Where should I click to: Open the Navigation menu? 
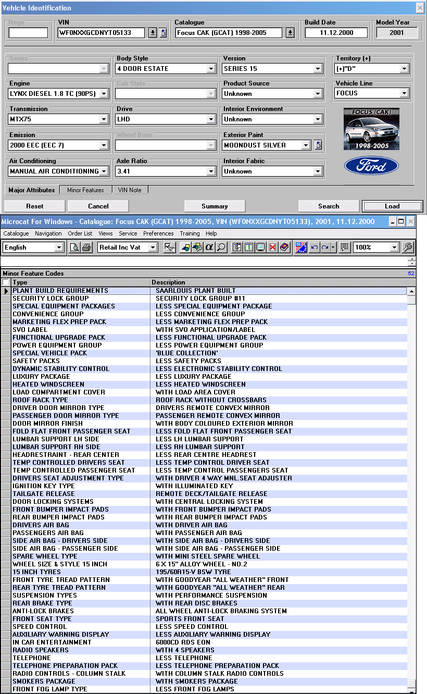pos(48,233)
